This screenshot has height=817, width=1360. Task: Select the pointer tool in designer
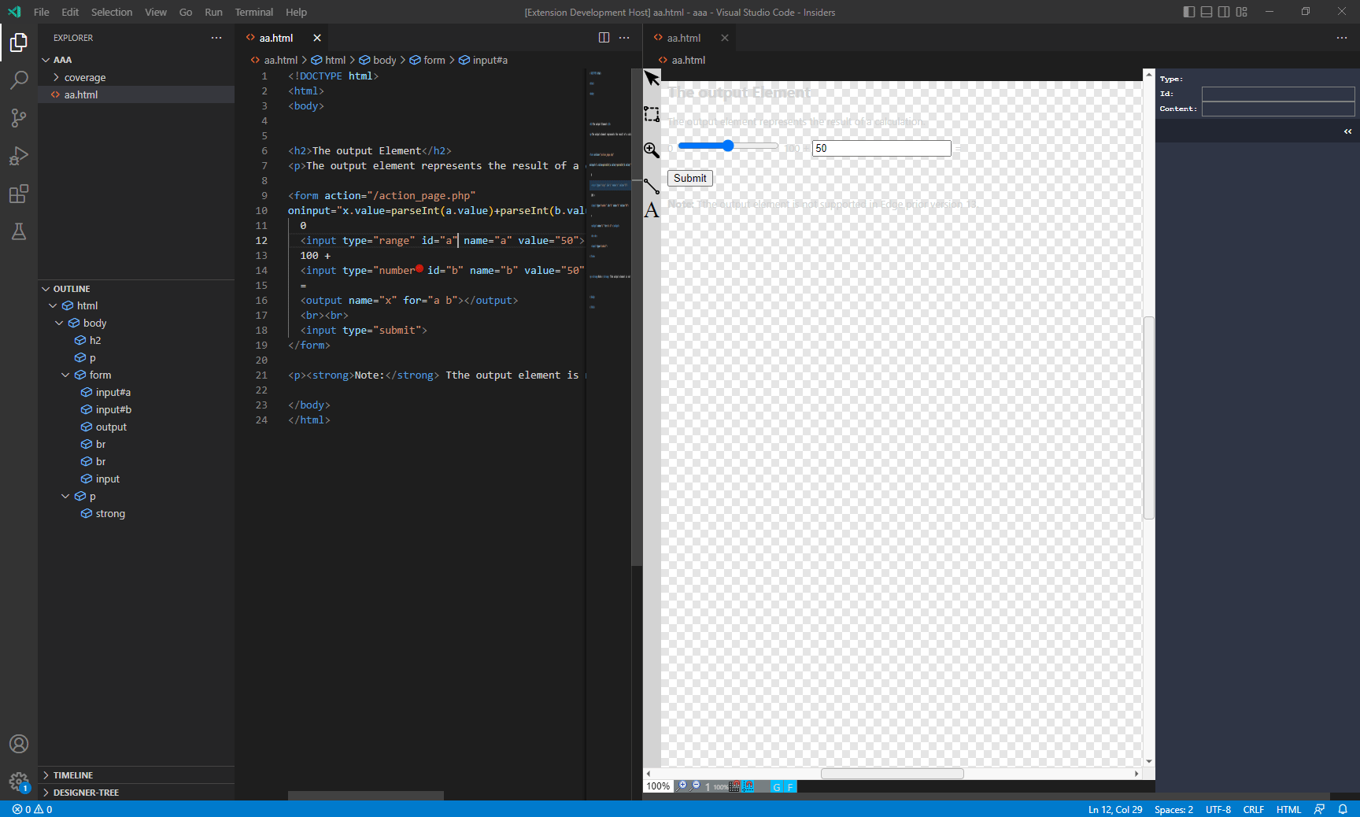click(x=652, y=78)
